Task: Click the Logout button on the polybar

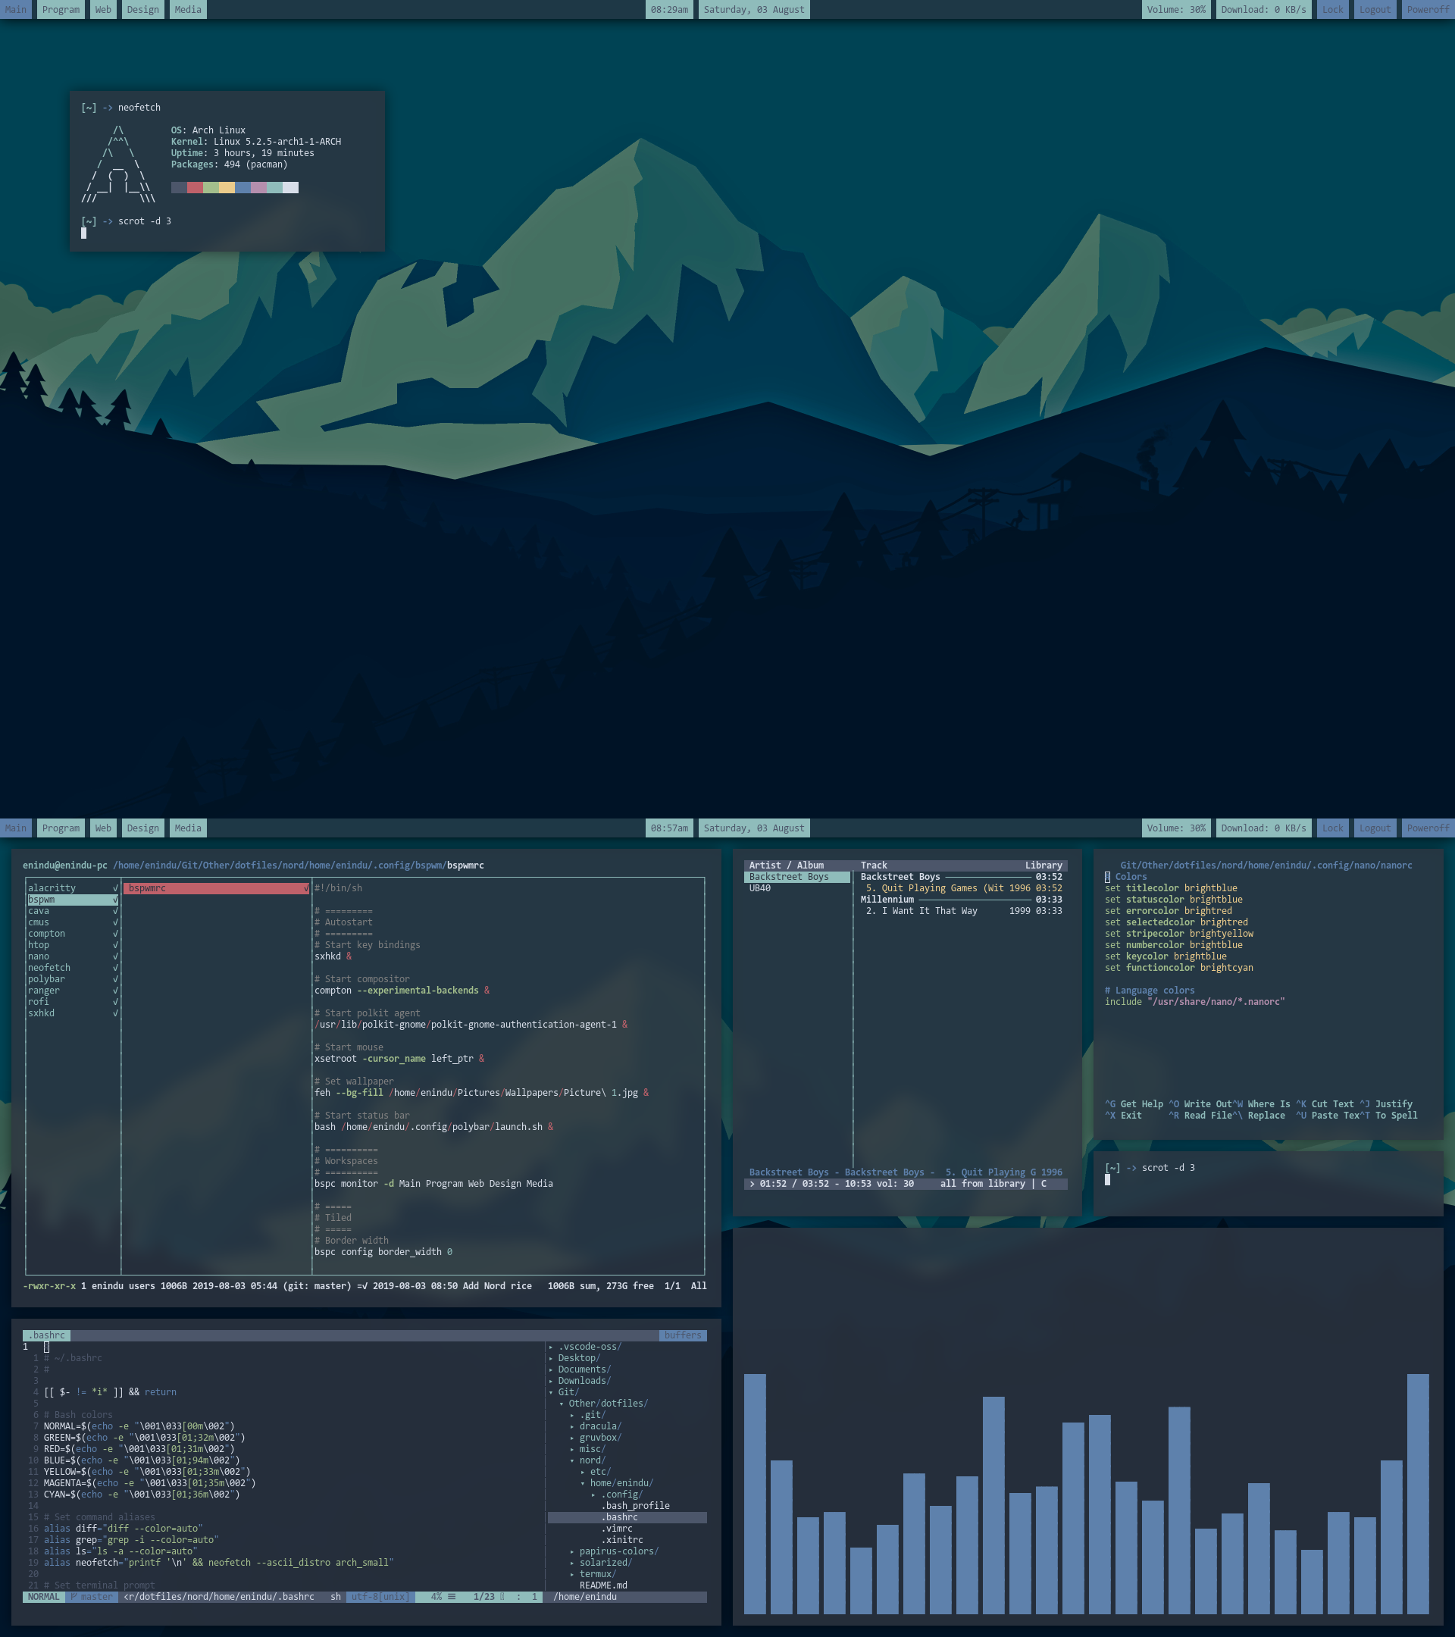Action: (1374, 828)
